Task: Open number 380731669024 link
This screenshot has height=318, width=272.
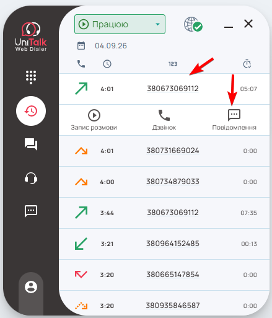Action: click(x=173, y=151)
